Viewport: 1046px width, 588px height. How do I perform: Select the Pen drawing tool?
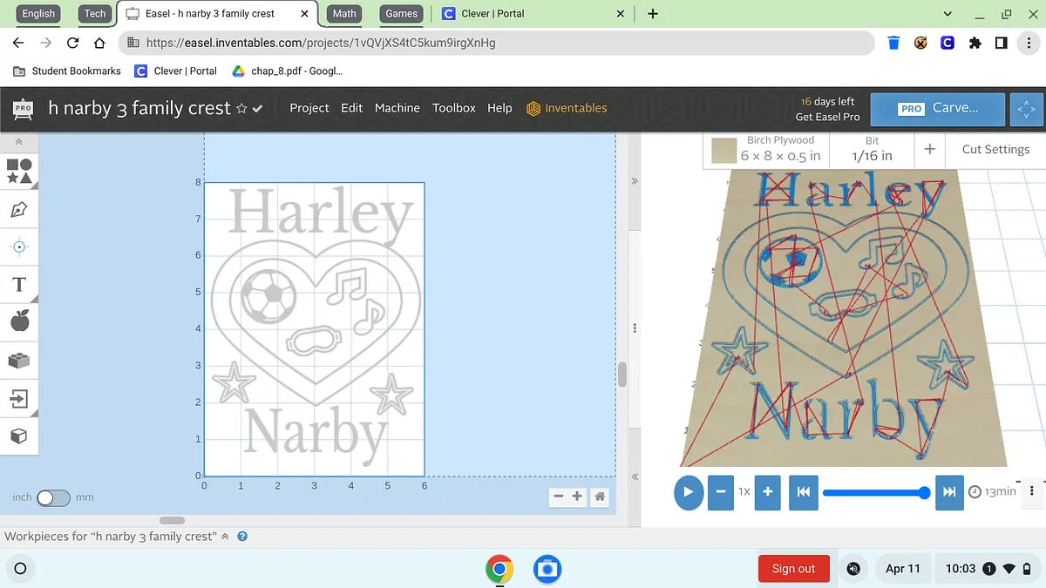click(19, 209)
